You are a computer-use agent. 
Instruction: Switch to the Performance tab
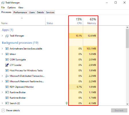(20, 12)
